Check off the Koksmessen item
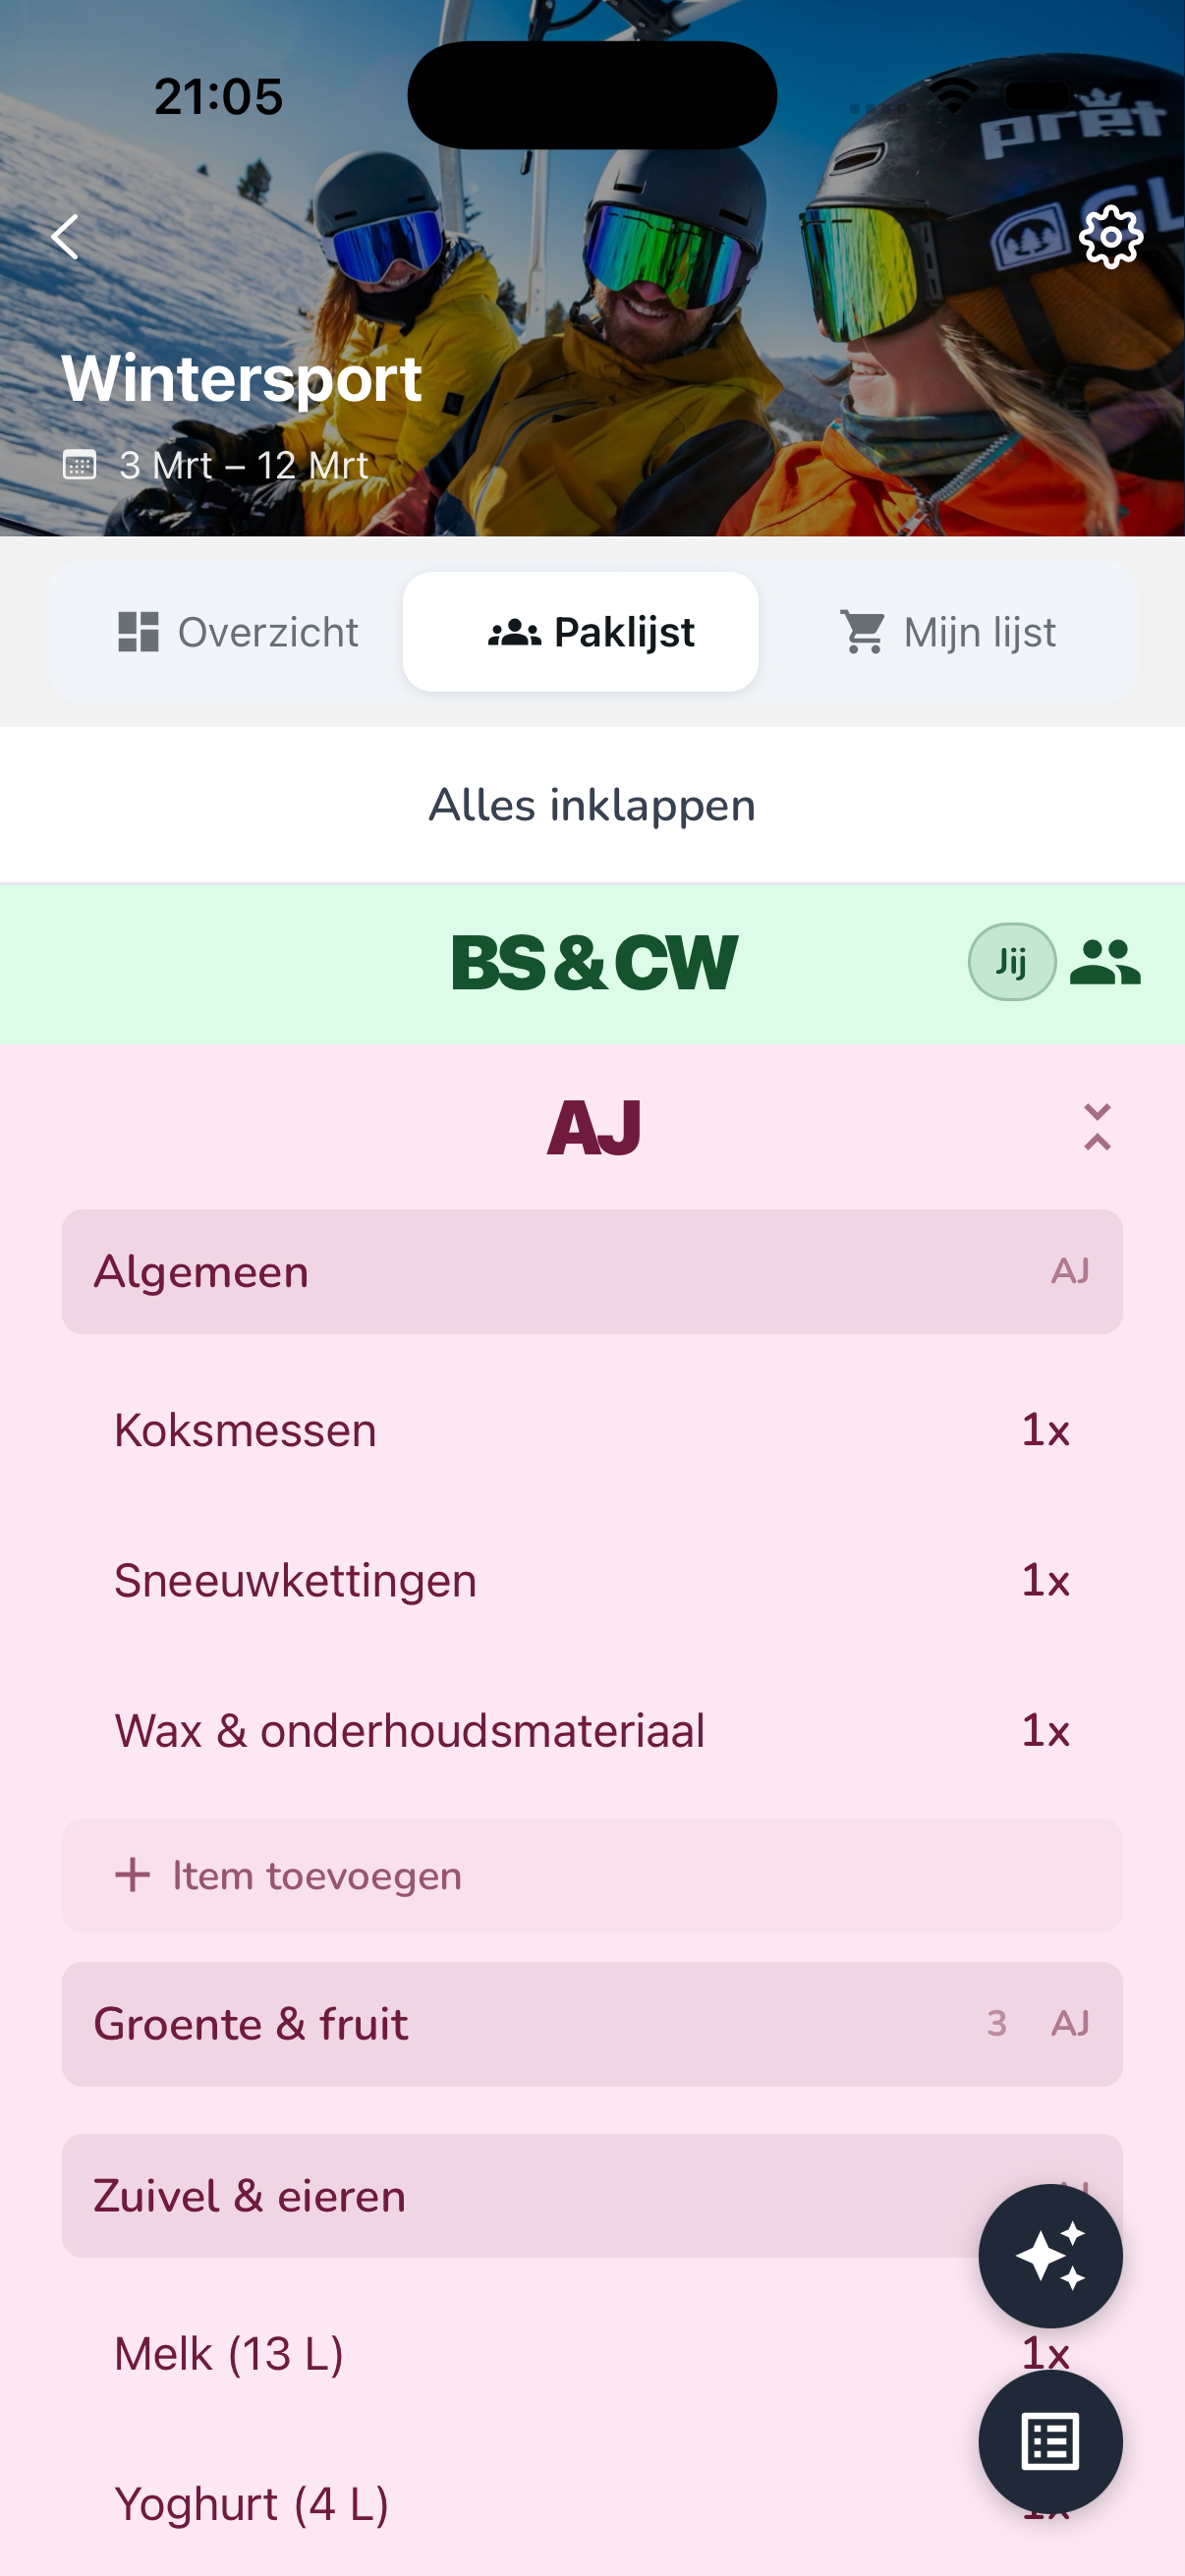Image resolution: width=1185 pixels, height=2576 pixels. tap(244, 1430)
